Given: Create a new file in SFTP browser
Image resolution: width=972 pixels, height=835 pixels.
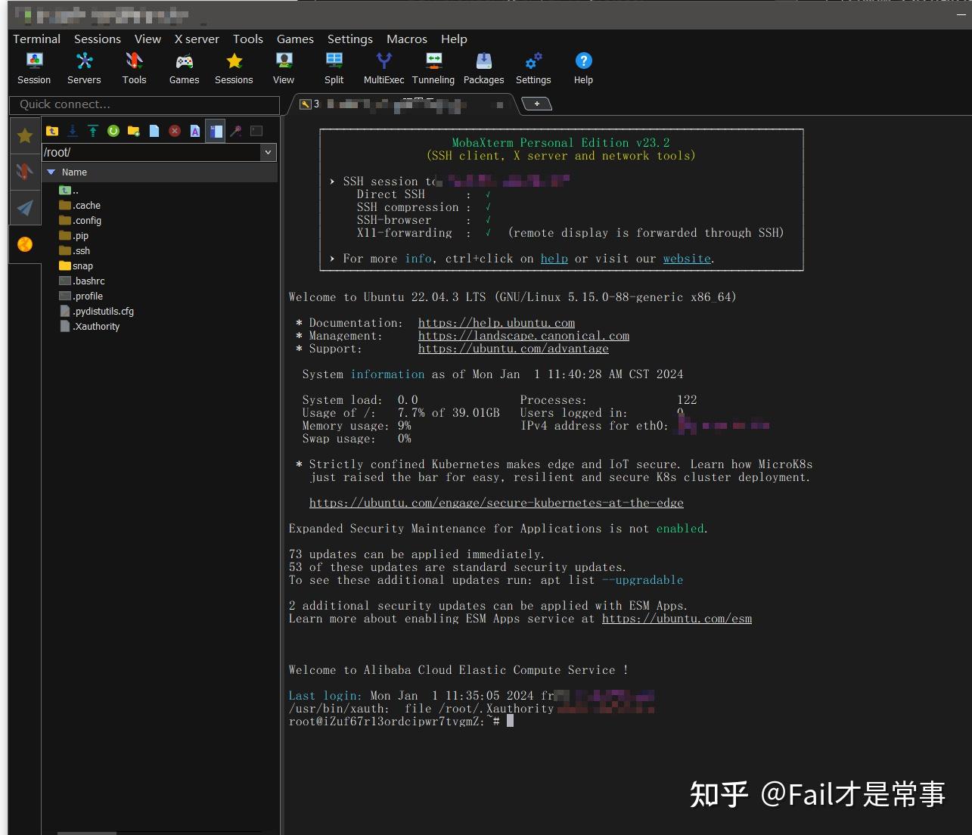Looking at the screenshot, I should [154, 131].
